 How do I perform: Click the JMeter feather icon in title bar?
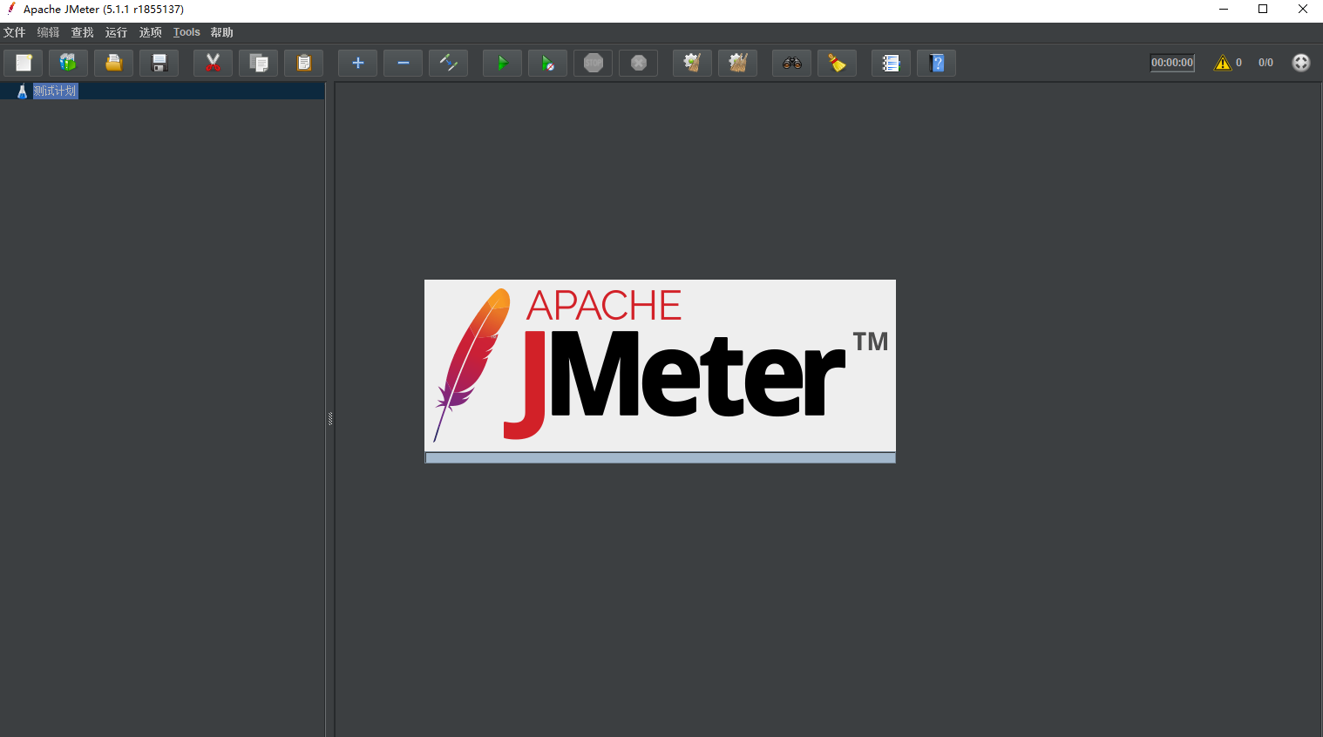(x=11, y=9)
